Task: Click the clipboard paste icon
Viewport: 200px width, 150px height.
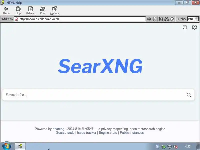Action: [x=172, y=19]
